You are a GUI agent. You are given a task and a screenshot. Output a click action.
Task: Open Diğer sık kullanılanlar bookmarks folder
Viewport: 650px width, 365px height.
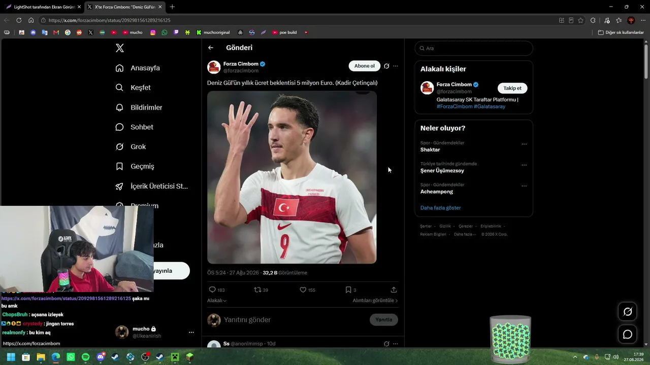[621, 32]
